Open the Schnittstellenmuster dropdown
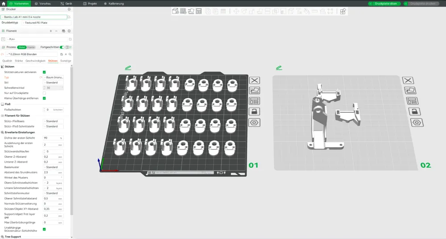 [54, 193]
